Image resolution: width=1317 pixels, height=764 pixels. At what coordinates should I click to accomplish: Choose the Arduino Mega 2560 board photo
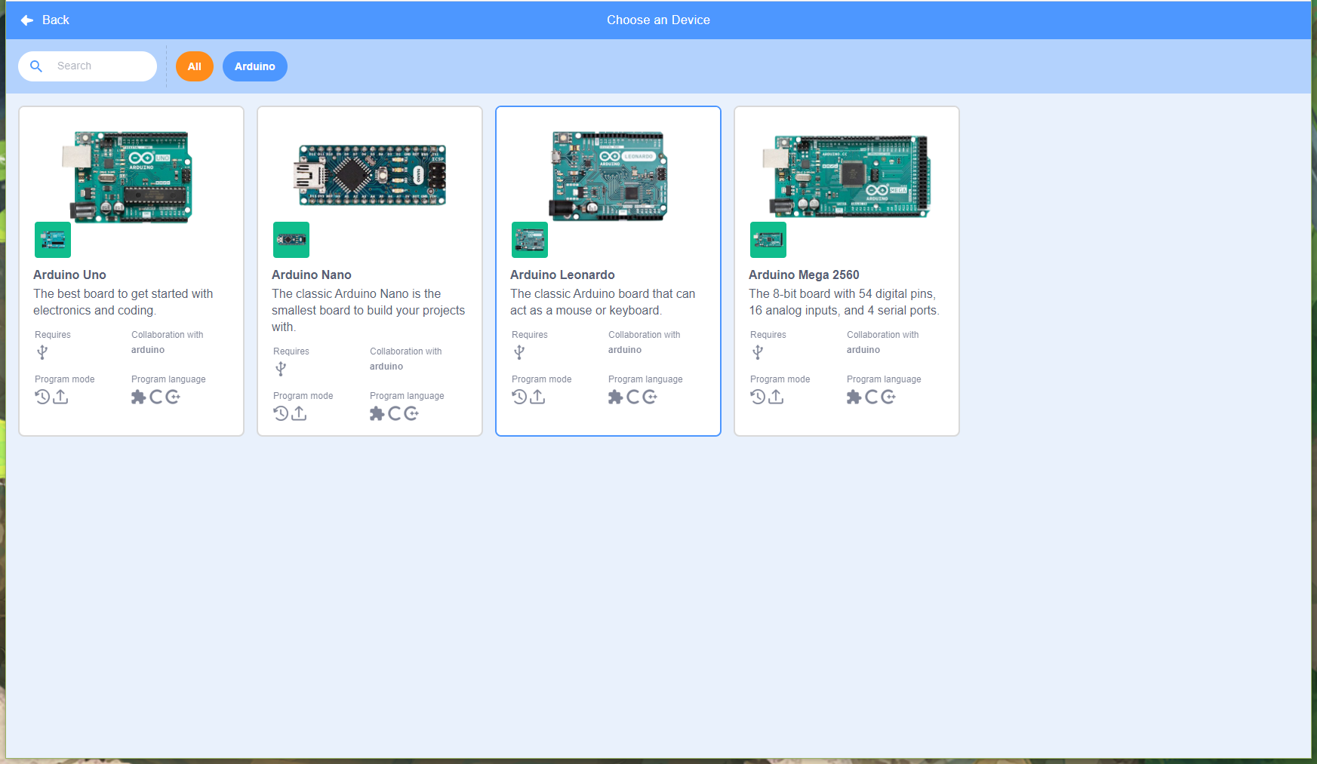click(846, 176)
